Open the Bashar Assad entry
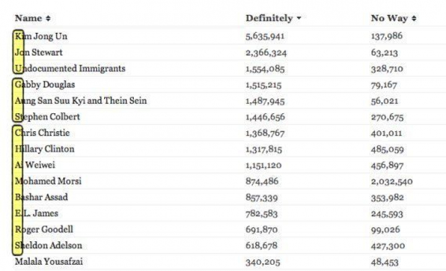Screen dimensions: 446x271 point(41,197)
